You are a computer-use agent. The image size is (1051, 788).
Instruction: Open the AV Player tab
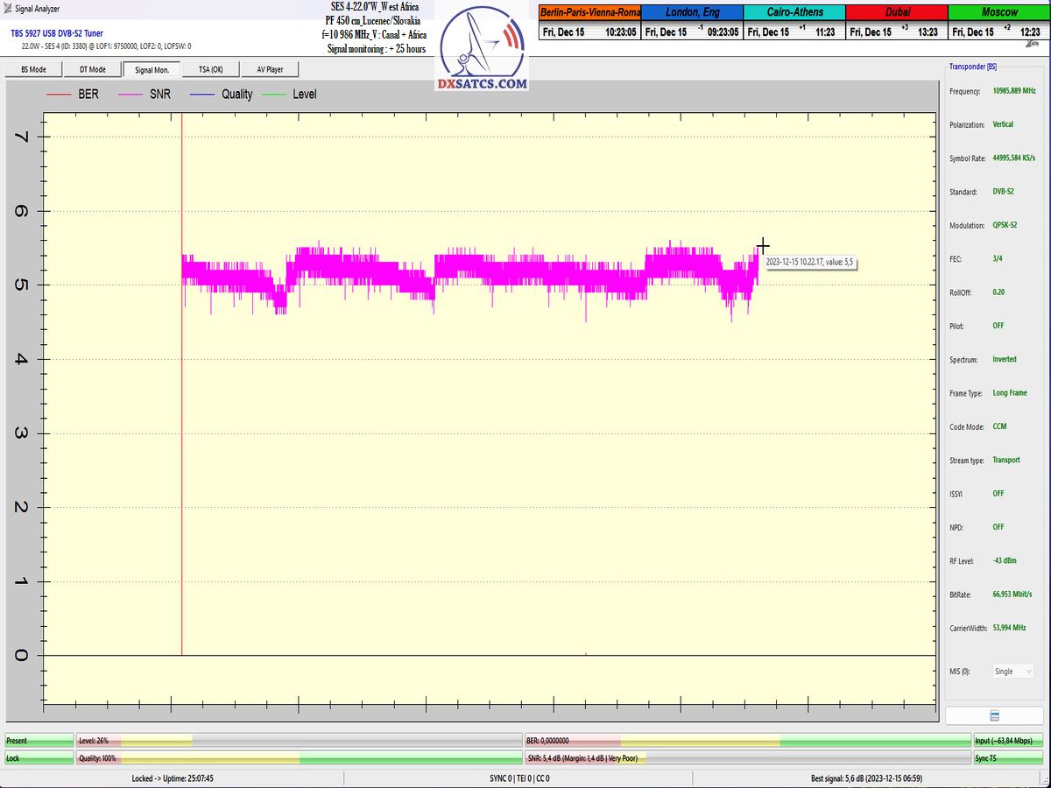[270, 70]
